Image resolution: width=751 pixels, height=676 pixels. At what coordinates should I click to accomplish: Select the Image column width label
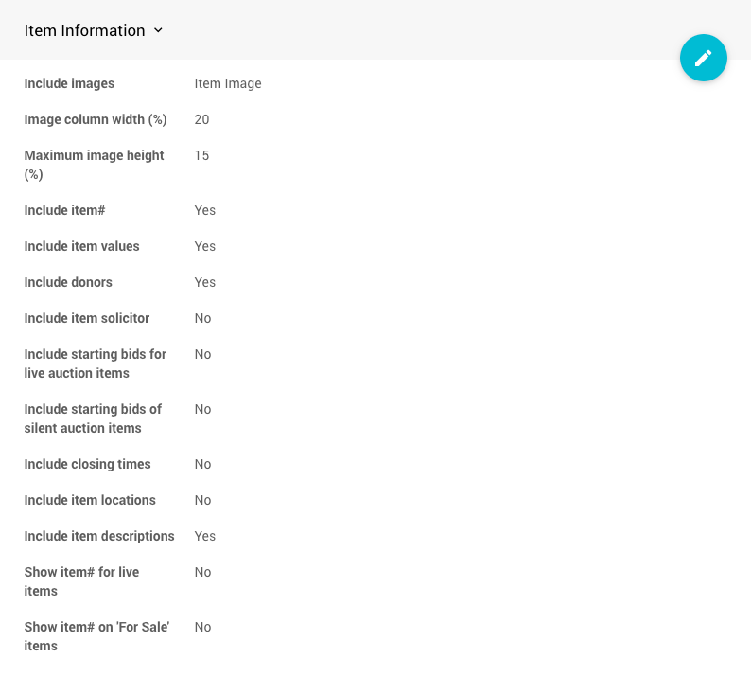[96, 119]
